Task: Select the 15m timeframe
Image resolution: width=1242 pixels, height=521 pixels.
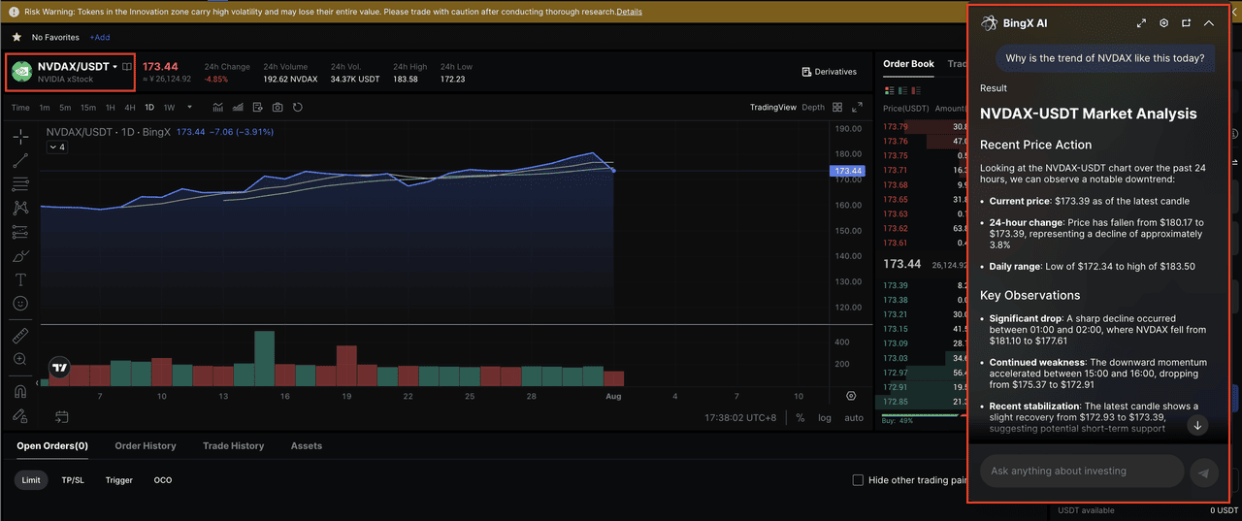Action: click(88, 108)
